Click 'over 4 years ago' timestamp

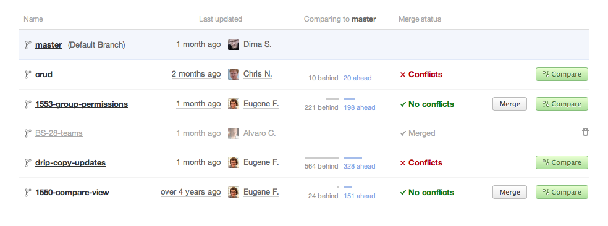[191, 192]
